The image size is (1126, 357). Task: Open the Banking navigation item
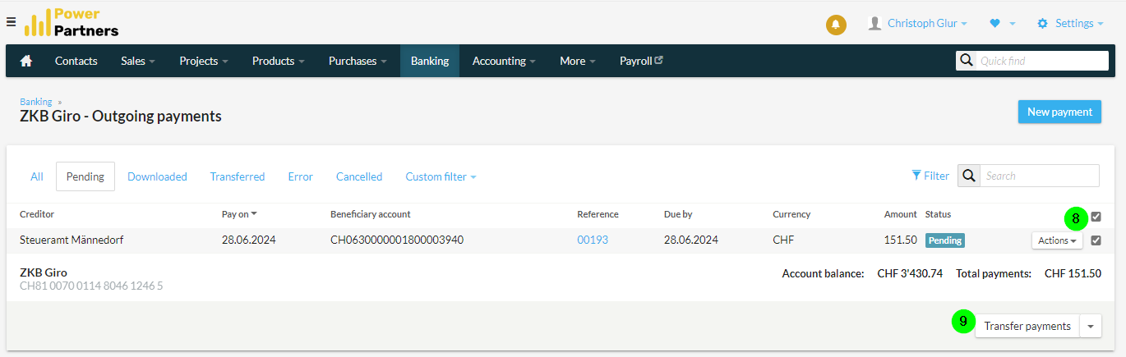430,61
